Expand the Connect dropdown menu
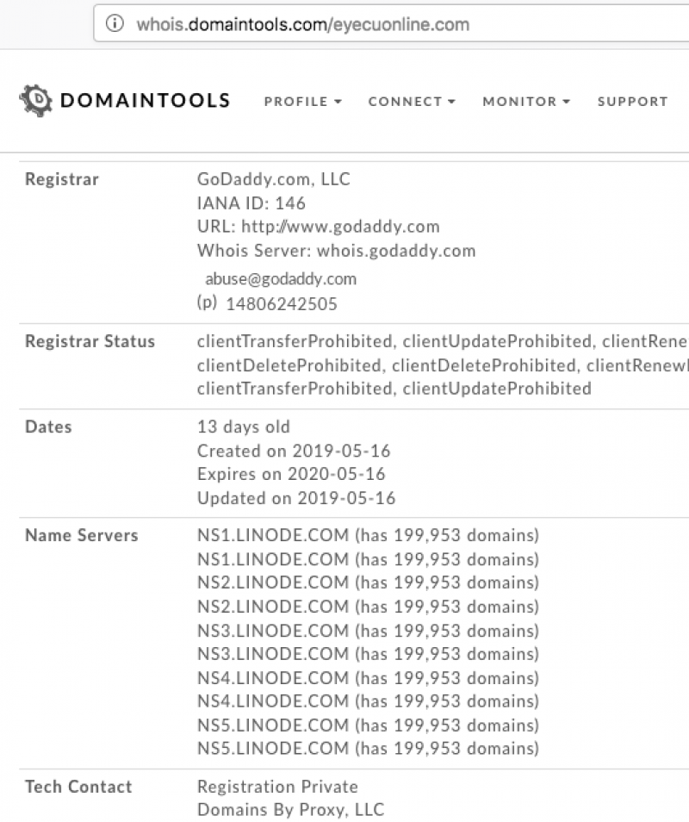 412,102
